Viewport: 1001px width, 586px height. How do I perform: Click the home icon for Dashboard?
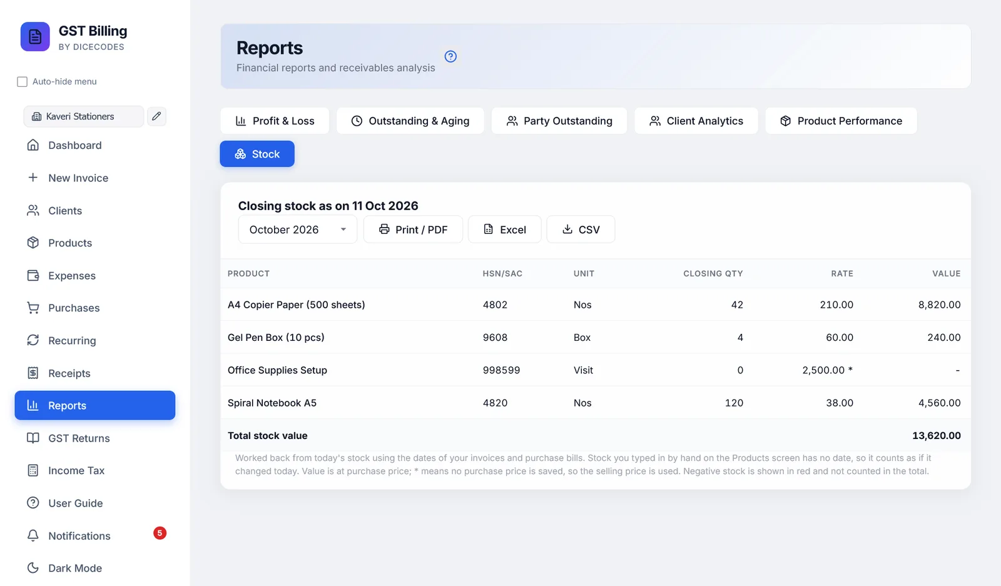(33, 145)
